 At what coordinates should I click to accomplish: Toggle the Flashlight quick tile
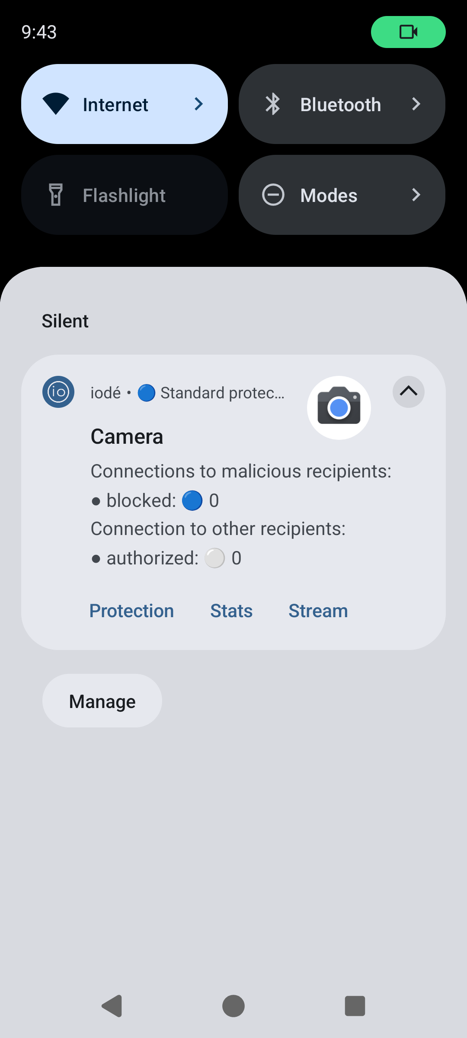coord(124,195)
